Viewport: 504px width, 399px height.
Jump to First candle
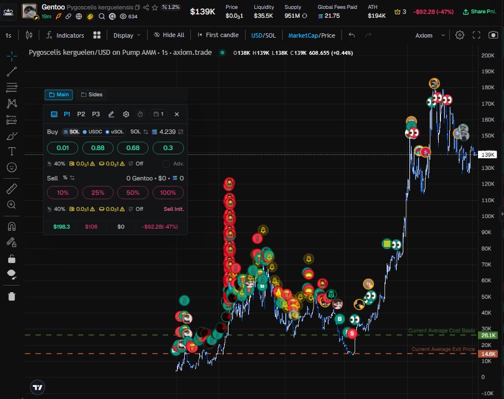click(x=218, y=35)
